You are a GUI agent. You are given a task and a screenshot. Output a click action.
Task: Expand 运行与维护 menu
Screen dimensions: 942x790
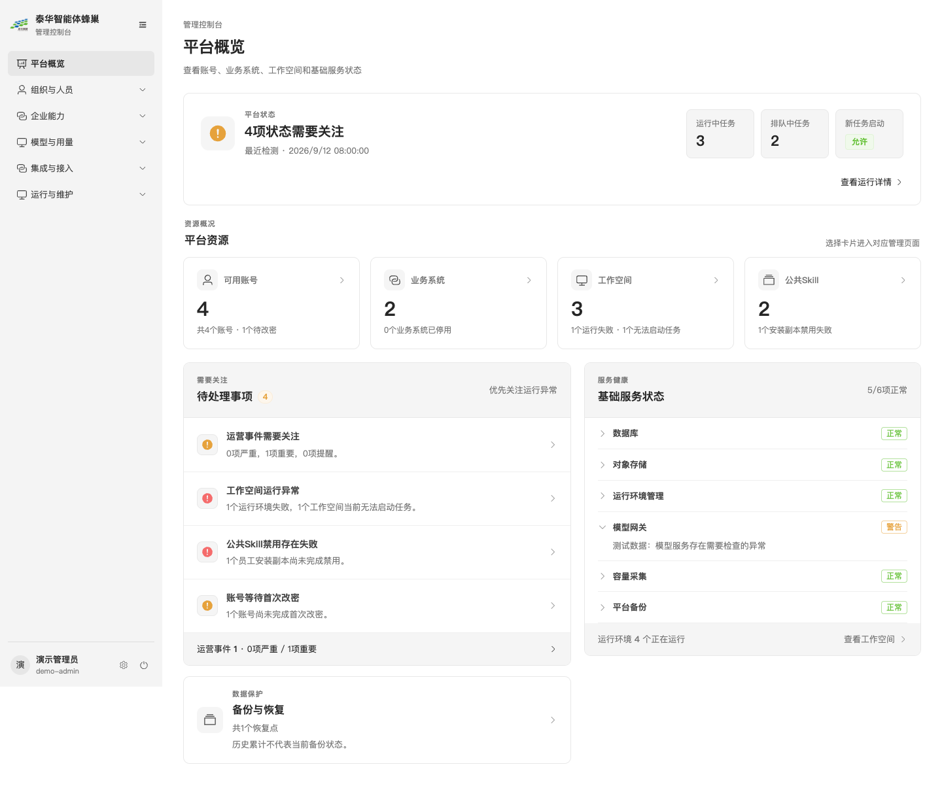coord(81,194)
